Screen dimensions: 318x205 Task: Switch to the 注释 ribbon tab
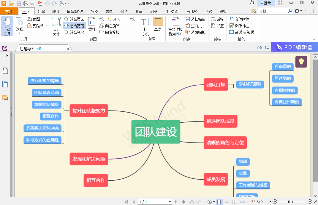tap(41, 11)
